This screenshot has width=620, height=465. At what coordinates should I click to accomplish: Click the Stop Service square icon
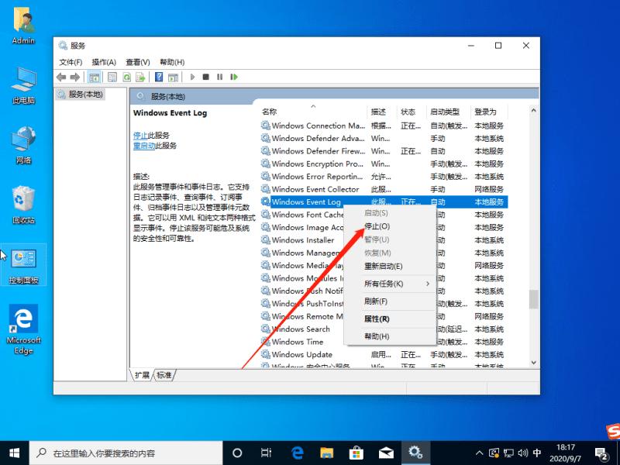tap(205, 77)
